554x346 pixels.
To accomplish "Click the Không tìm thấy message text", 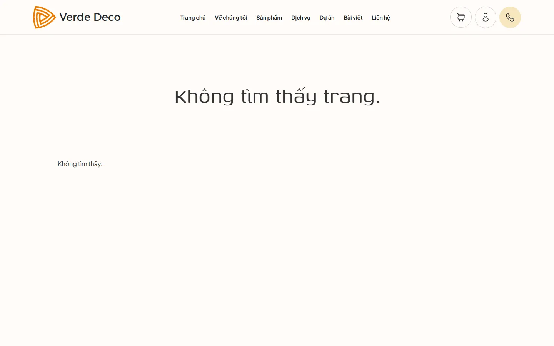I will point(80,164).
